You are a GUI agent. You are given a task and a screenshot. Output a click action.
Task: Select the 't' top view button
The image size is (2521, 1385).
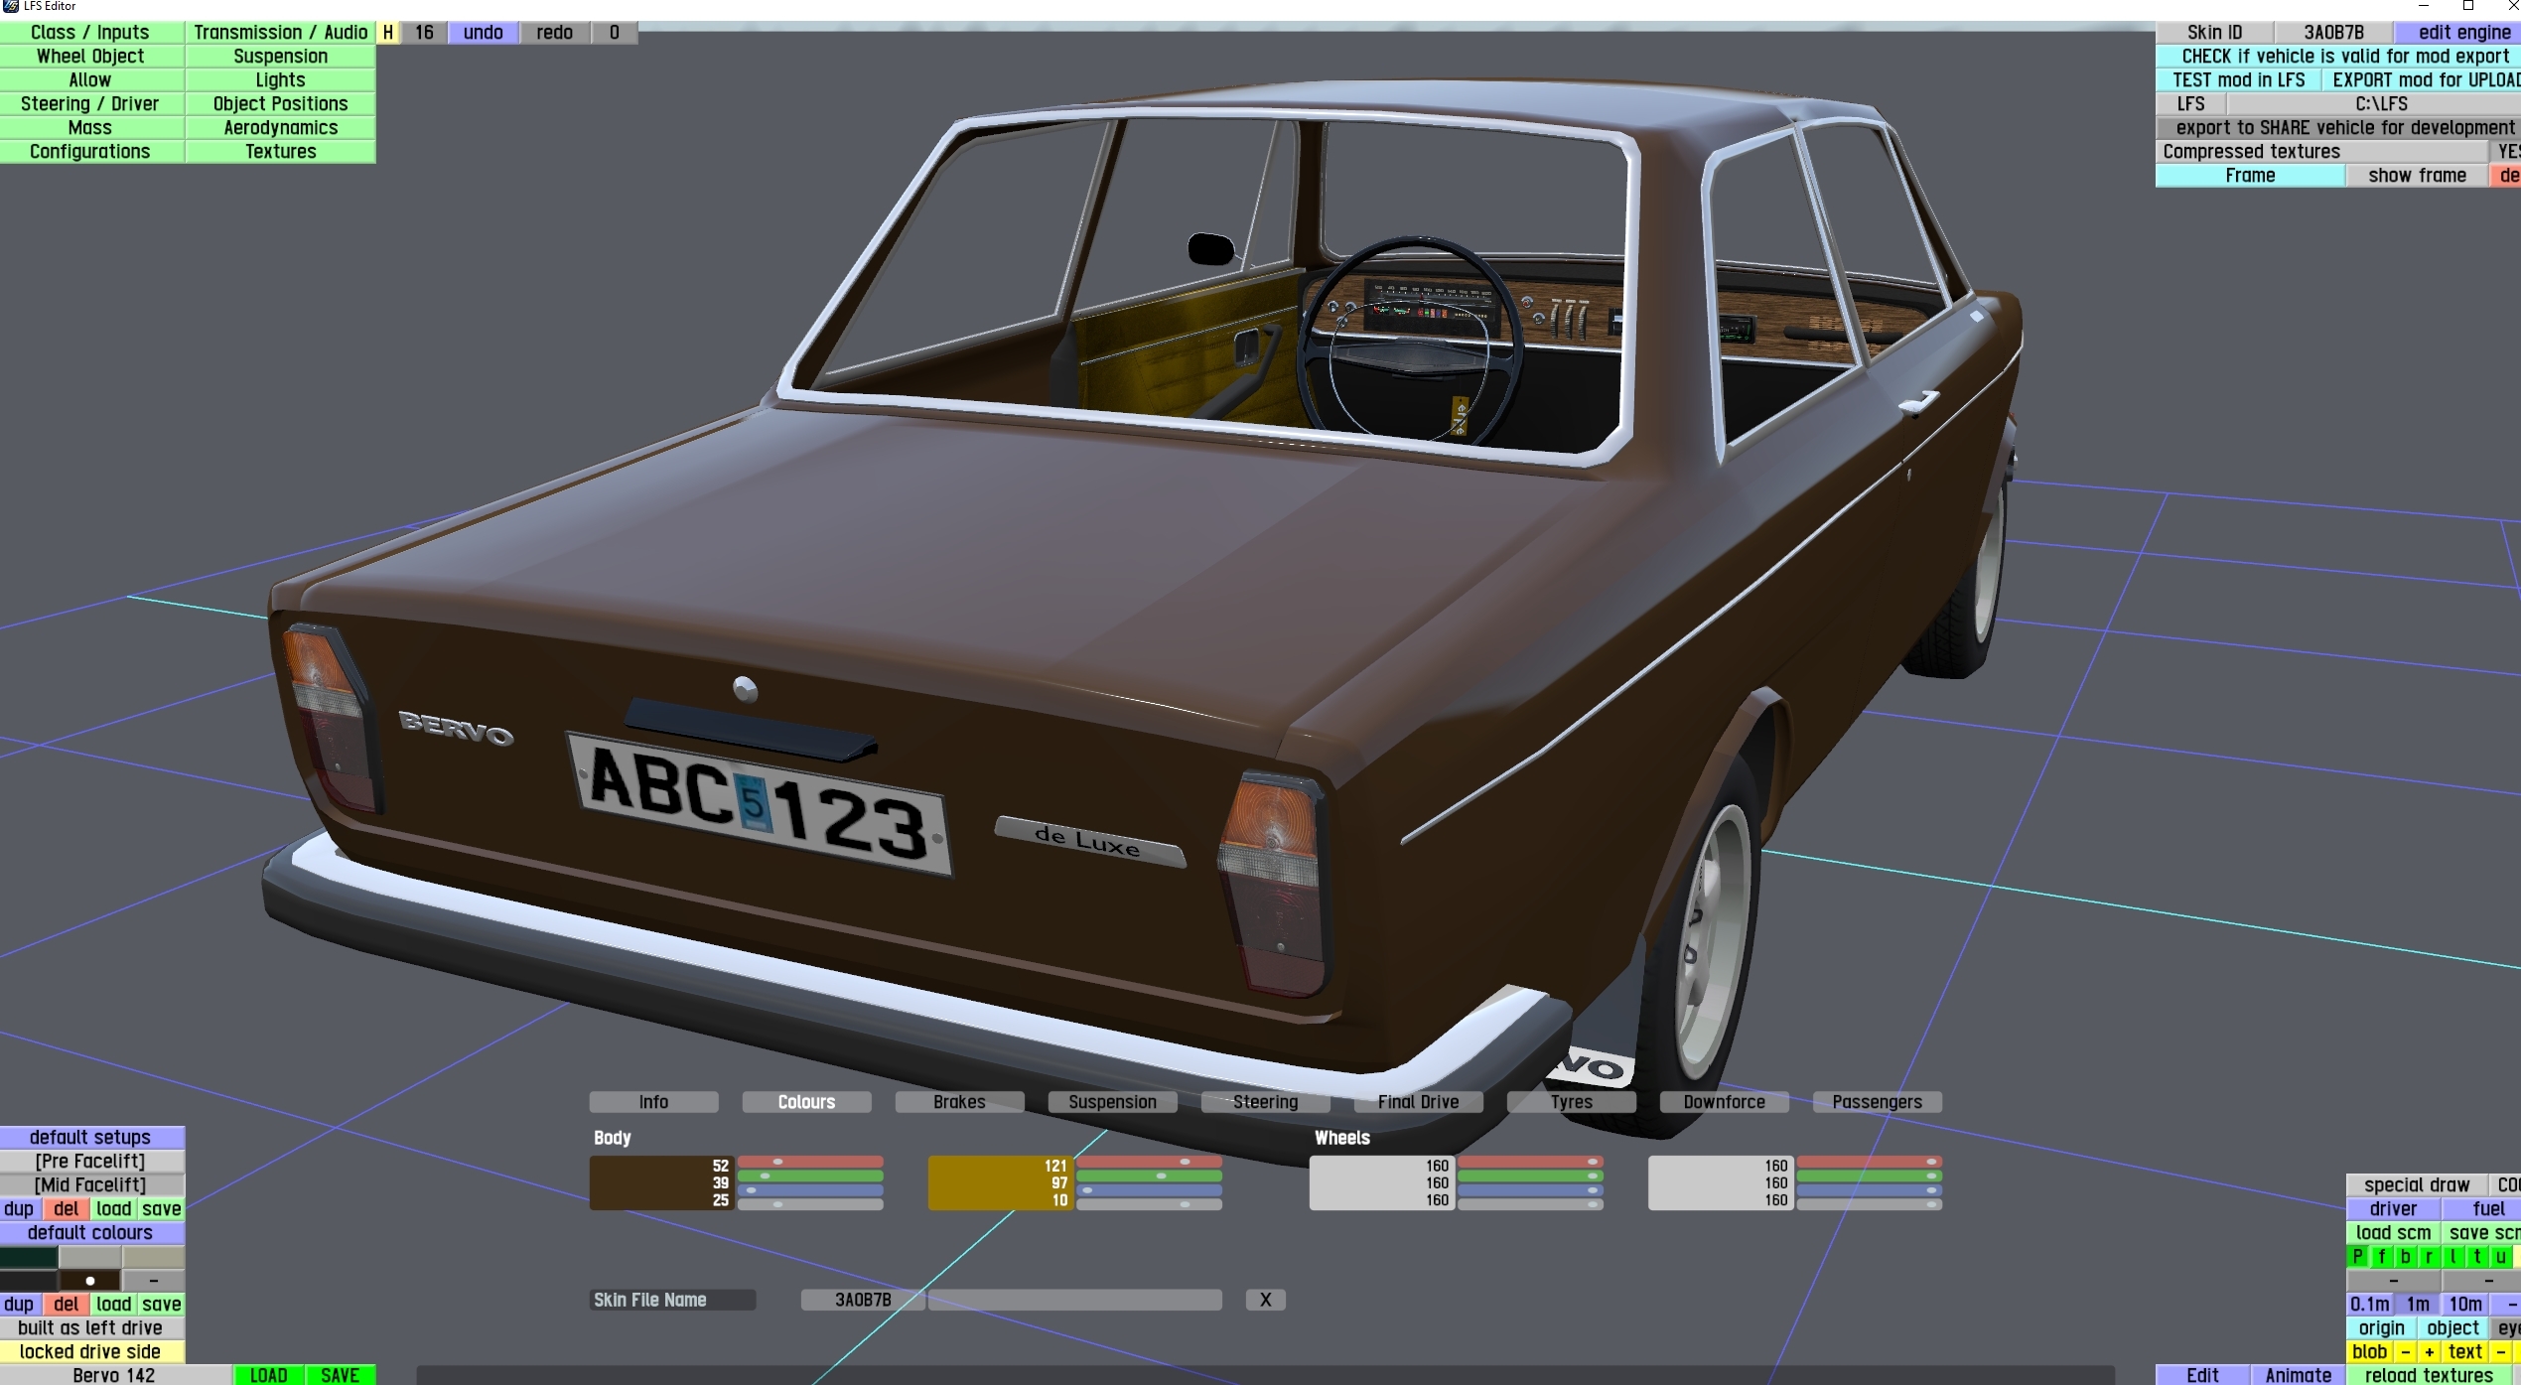coord(2476,1257)
